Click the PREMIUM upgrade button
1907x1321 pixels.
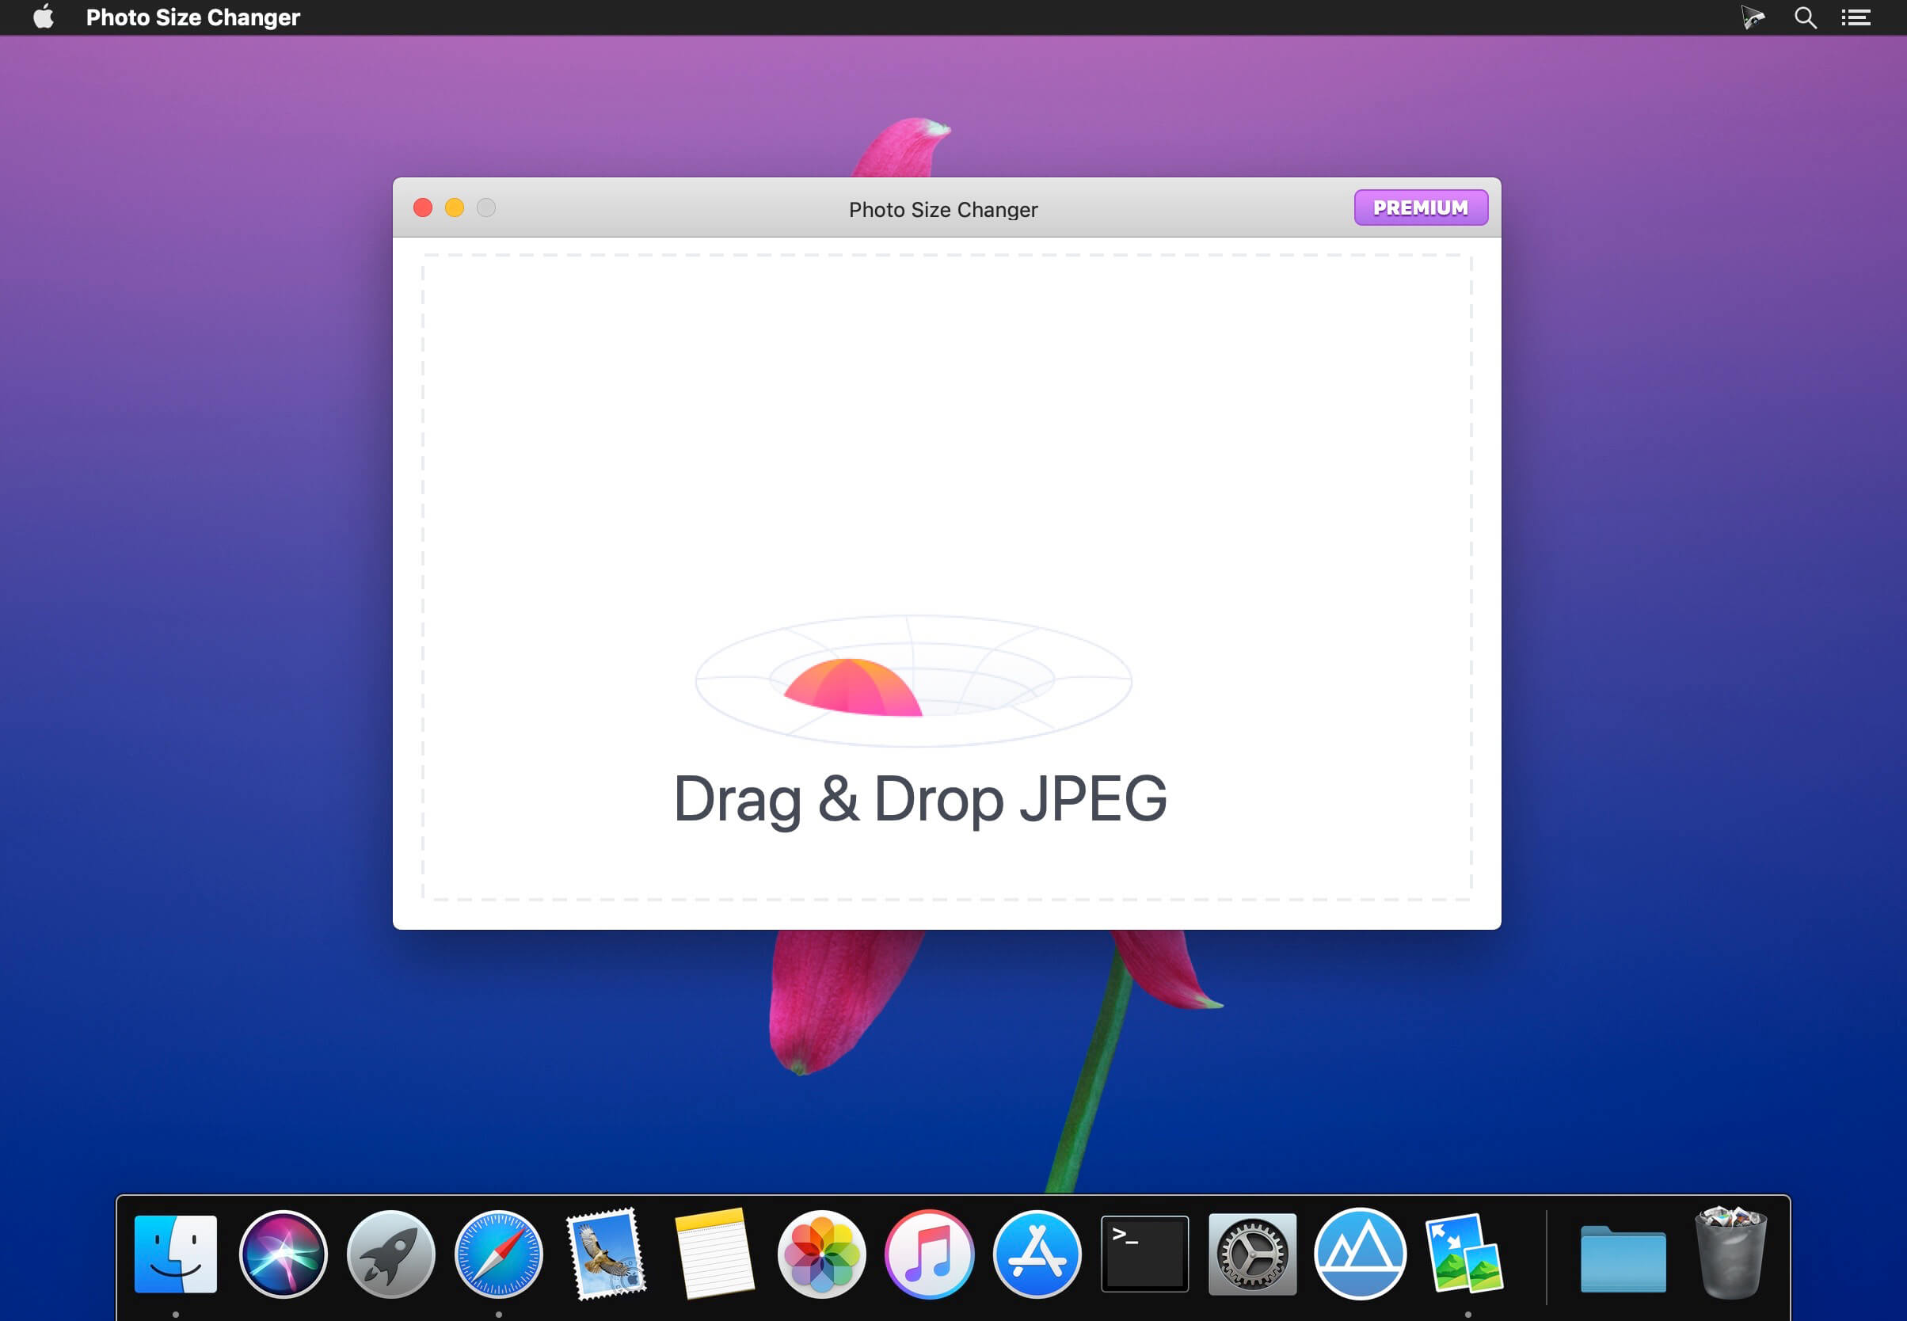tap(1420, 207)
